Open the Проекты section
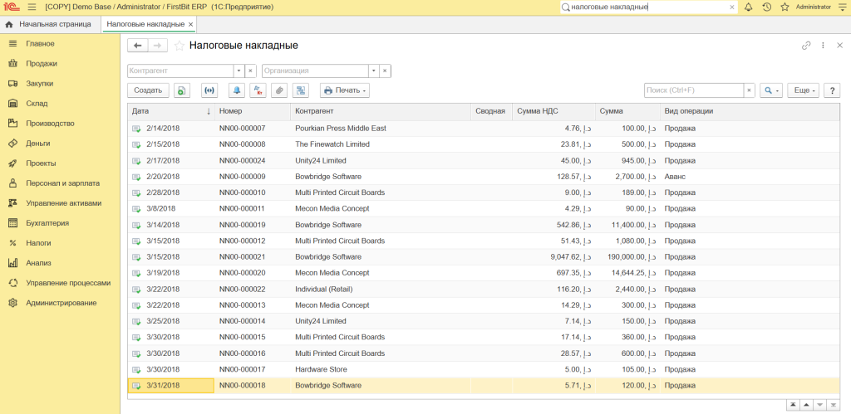The width and height of the screenshot is (851, 414). [x=60, y=163]
